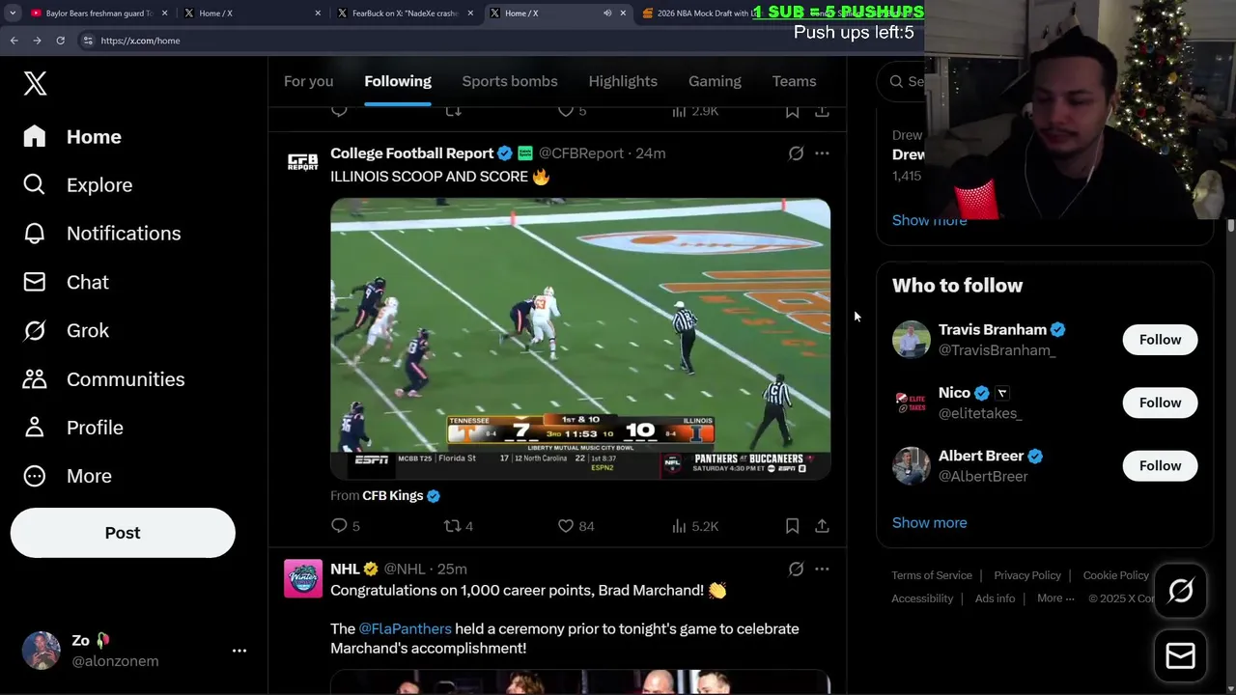Open the Teams tab
Image resolution: width=1236 pixels, height=695 pixels.
(794, 81)
